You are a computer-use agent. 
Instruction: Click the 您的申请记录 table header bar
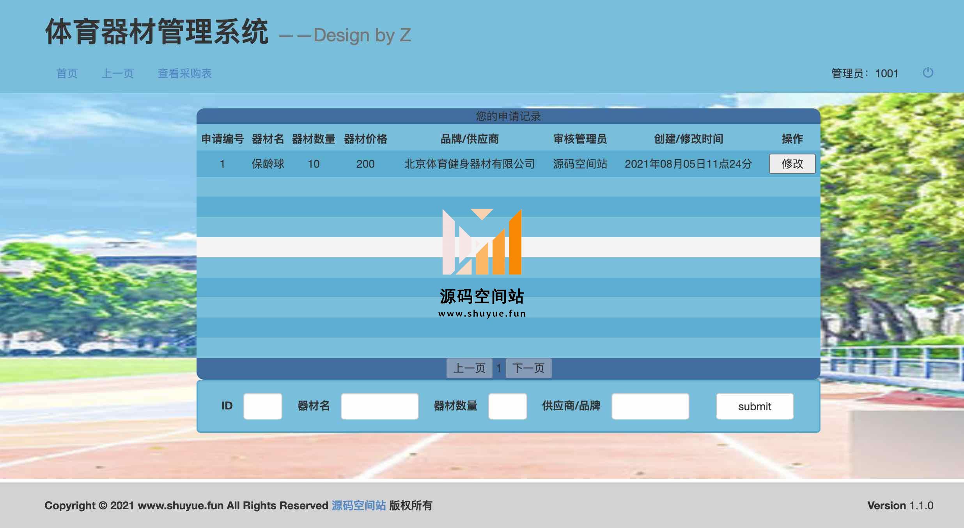(508, 116)
